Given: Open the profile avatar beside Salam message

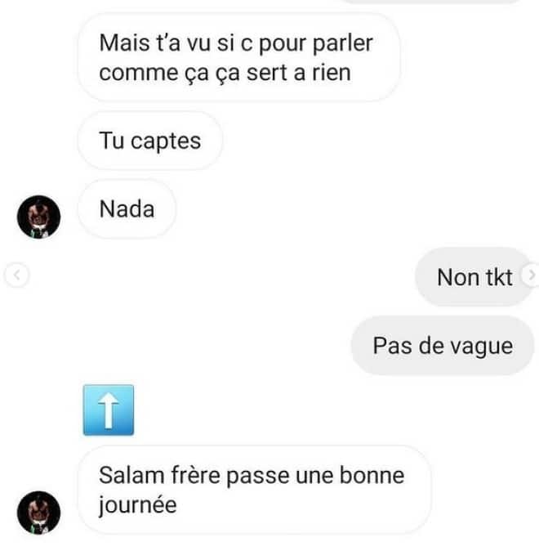Looking at the screenshot, I should click(x=38, y=513).
